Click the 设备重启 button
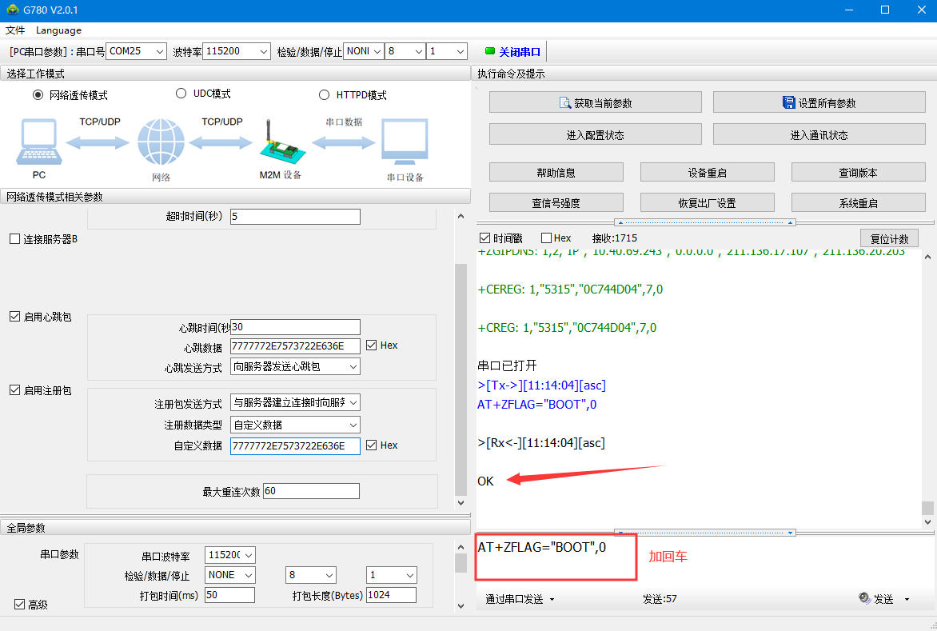 [x=707, y=172]
